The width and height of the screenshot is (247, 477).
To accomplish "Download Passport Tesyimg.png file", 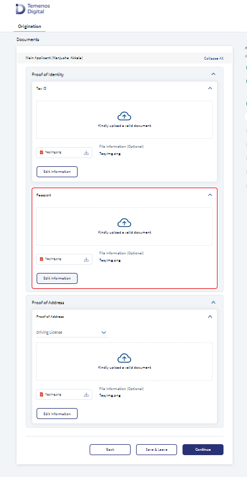I will click(x=86, y=259).
